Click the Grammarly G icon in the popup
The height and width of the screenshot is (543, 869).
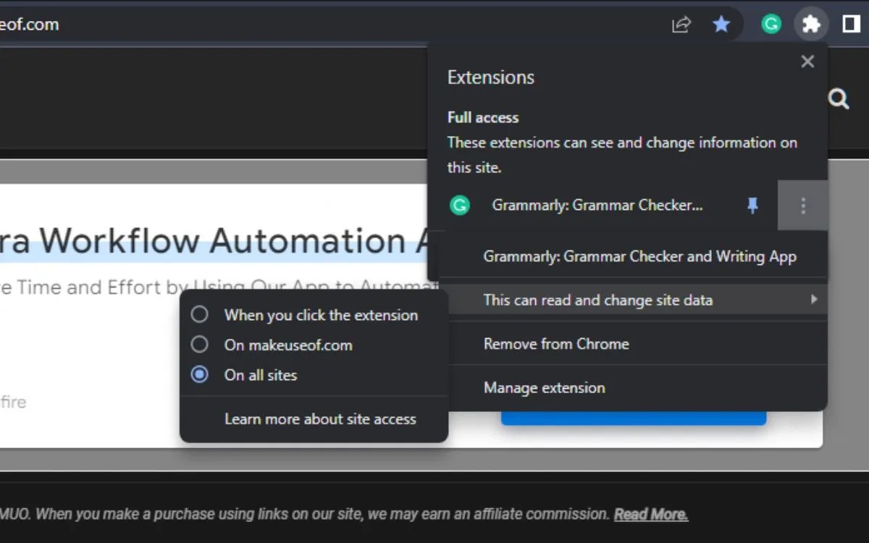pyautogui.click(x=459, y=206)
